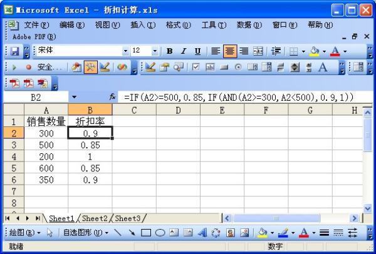Toggle Underline formatting

[x=197, y=51]
